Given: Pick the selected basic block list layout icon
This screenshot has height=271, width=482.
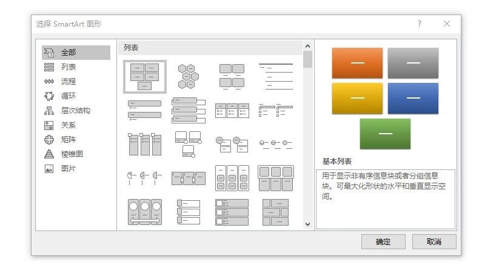Looking at the screenshot, I should (145, 77).
